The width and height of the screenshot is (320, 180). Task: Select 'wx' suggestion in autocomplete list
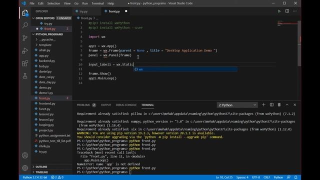coord(185,69)
